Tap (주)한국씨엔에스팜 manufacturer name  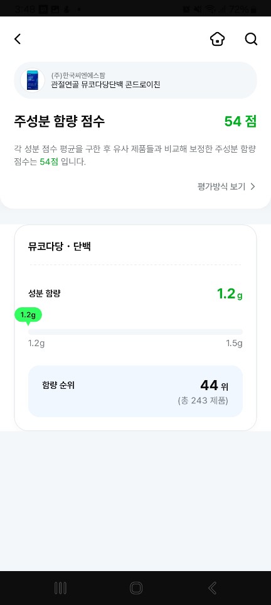78,75
